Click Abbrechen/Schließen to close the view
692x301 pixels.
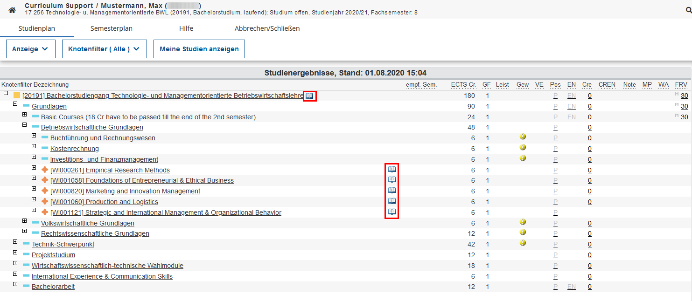point(267,28)
